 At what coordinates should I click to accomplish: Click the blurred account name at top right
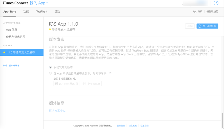tap(195, 3)
